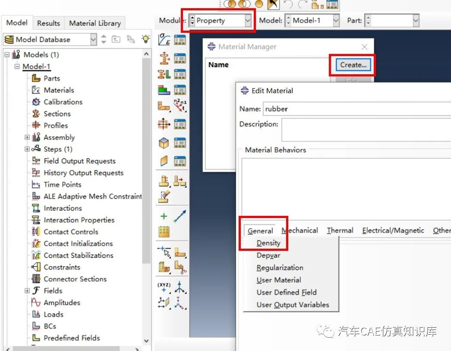Click the Assign Beam Orientation icon

pos(164,106)
